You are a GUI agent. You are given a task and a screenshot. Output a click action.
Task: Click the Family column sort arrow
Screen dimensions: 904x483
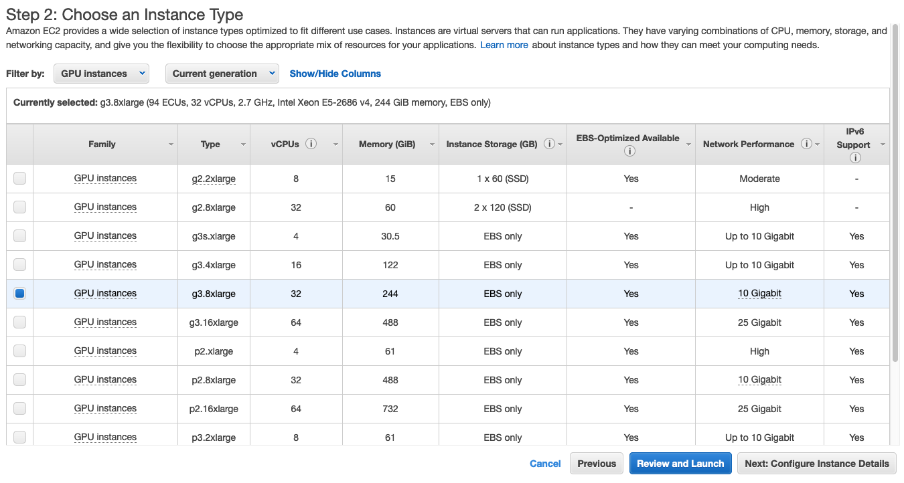click(171, 144)
